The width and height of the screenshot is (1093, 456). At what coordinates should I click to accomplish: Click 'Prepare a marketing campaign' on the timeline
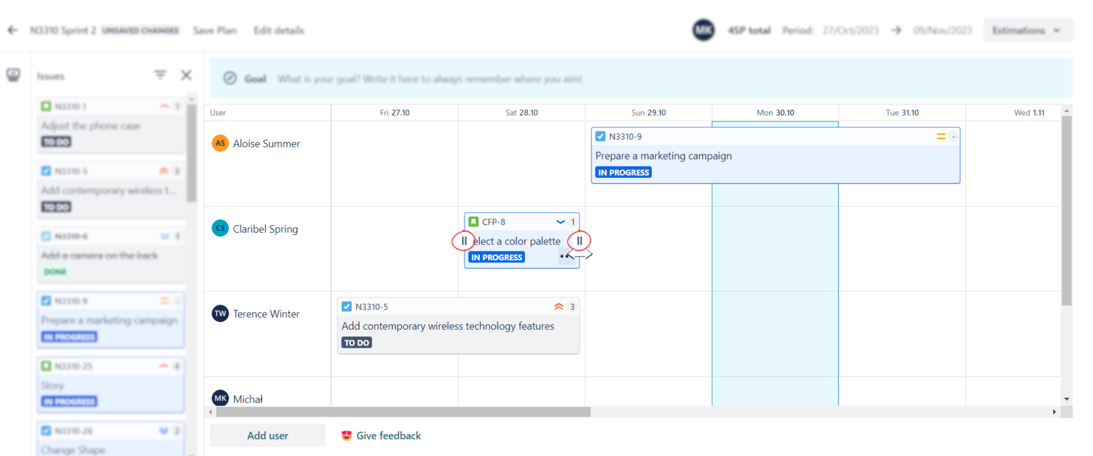coord(663,156)
